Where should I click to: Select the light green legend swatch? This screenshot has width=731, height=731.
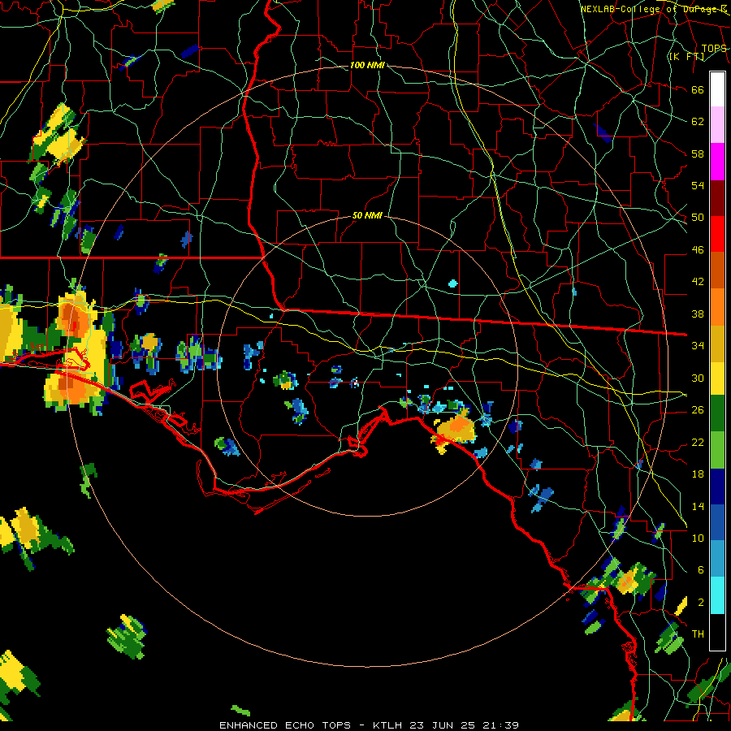coord(717,450)
